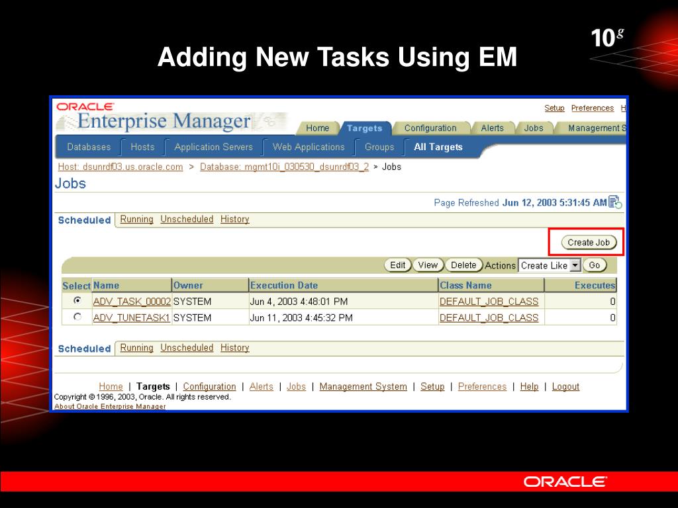Open the footer Home link
The image size is (678, 508).
[x=111, y=386]
